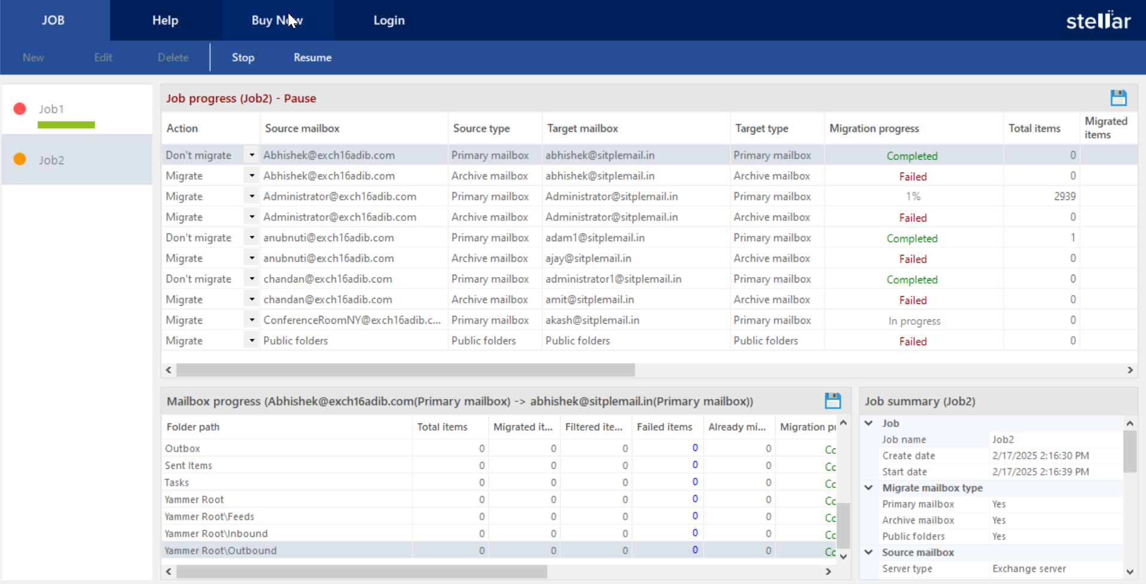
Task: Click Job1 green progress bar
Action: (x=66, y=125)
